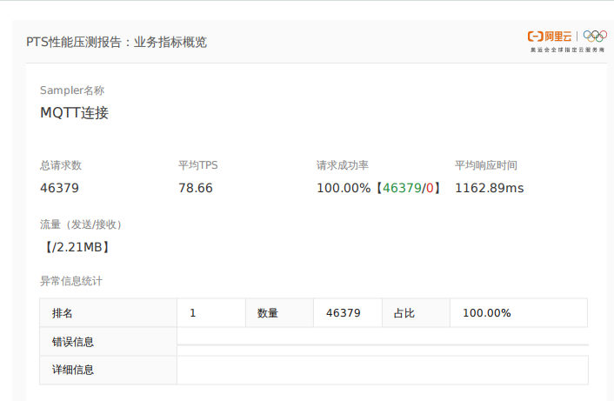The height and width of the screenshot is (401, 614).
Task: Click the green success count 46379 in brackets
Action: [402, 188]
